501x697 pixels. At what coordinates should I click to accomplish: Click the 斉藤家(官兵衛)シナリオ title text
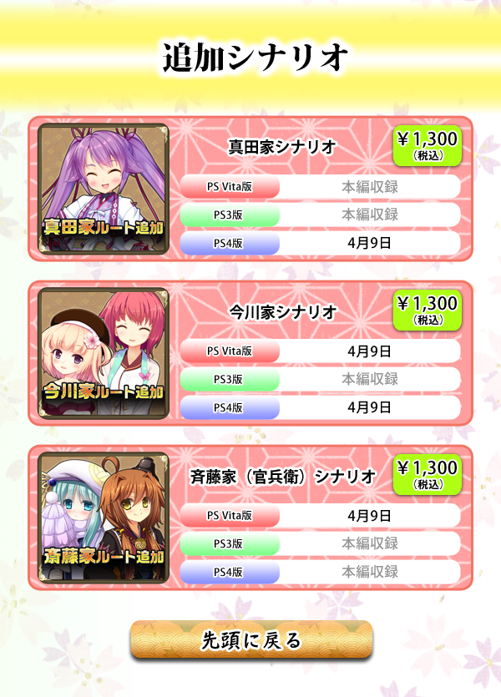pos(283,477)
